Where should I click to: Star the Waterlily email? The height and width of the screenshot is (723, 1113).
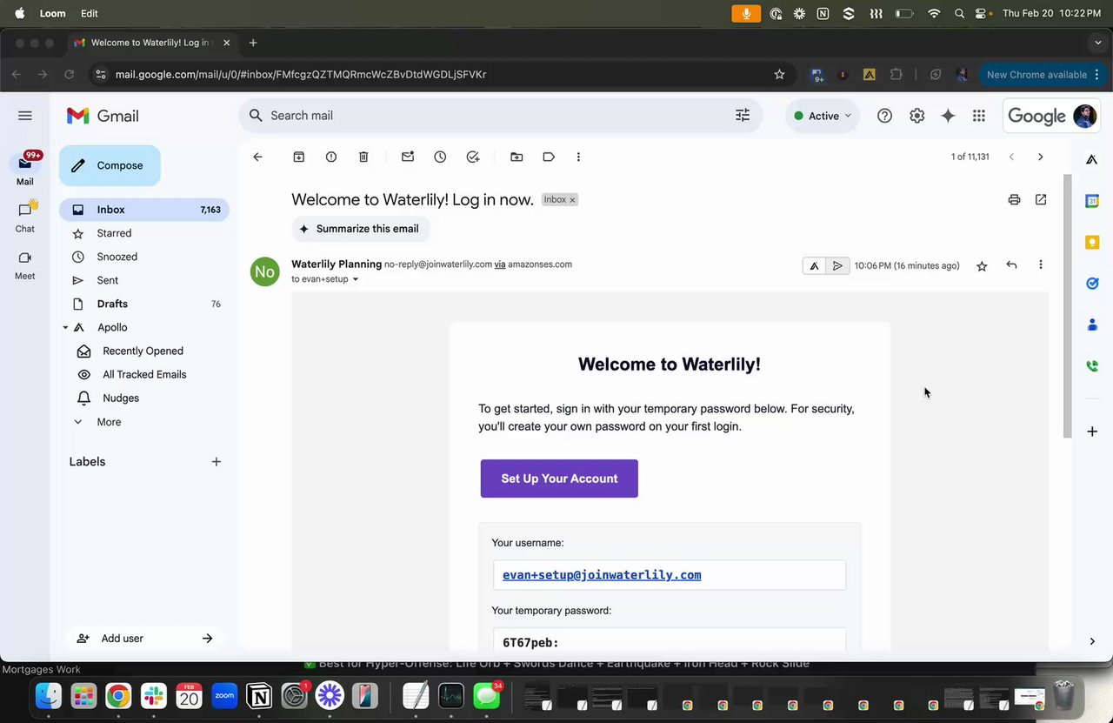click(x=982, y=266)
